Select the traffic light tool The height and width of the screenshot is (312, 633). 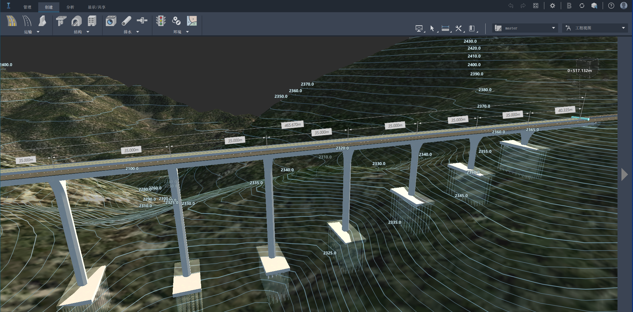161,21
